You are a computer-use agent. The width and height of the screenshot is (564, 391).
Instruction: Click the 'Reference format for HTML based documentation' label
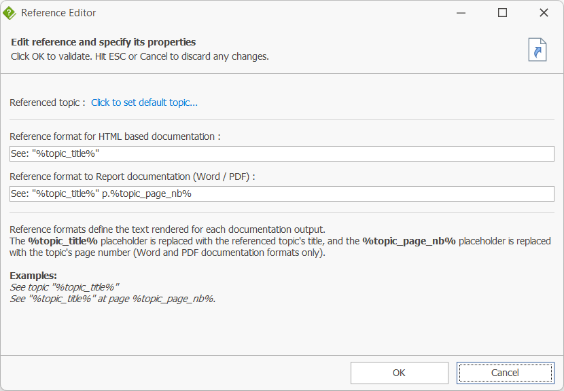(115, 136)
